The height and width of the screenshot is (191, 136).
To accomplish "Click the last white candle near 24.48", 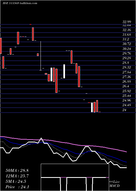I will coord(92,107).
